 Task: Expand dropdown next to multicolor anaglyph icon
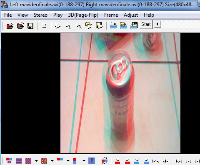click(x=52, y=161)
